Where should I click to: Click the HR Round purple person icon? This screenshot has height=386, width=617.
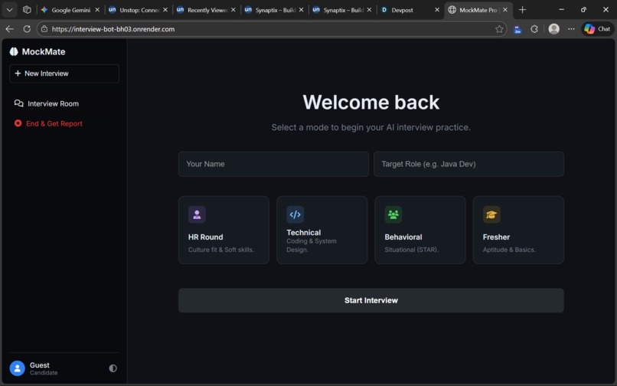197,214
